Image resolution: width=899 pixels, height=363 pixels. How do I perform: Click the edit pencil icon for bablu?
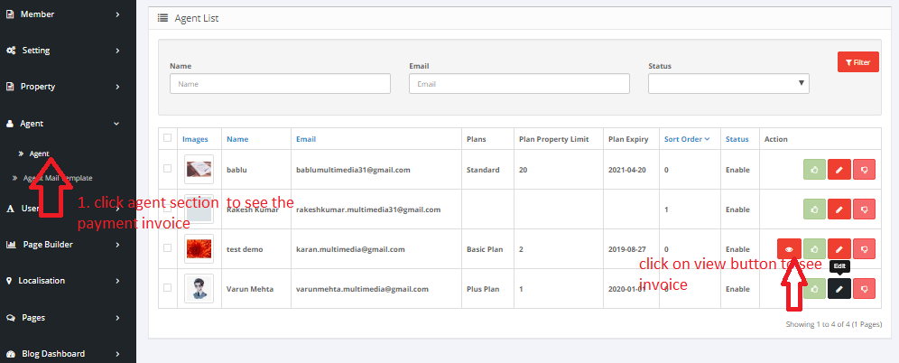coord(839,170)
